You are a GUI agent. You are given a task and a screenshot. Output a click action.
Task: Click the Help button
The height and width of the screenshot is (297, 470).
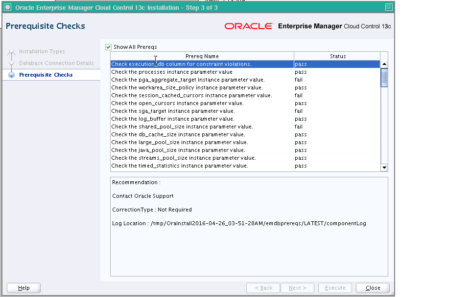[x=23, y=288]
